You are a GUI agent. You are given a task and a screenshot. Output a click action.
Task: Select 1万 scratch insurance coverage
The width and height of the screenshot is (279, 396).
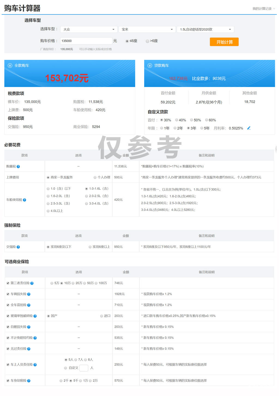pos(80,381)
